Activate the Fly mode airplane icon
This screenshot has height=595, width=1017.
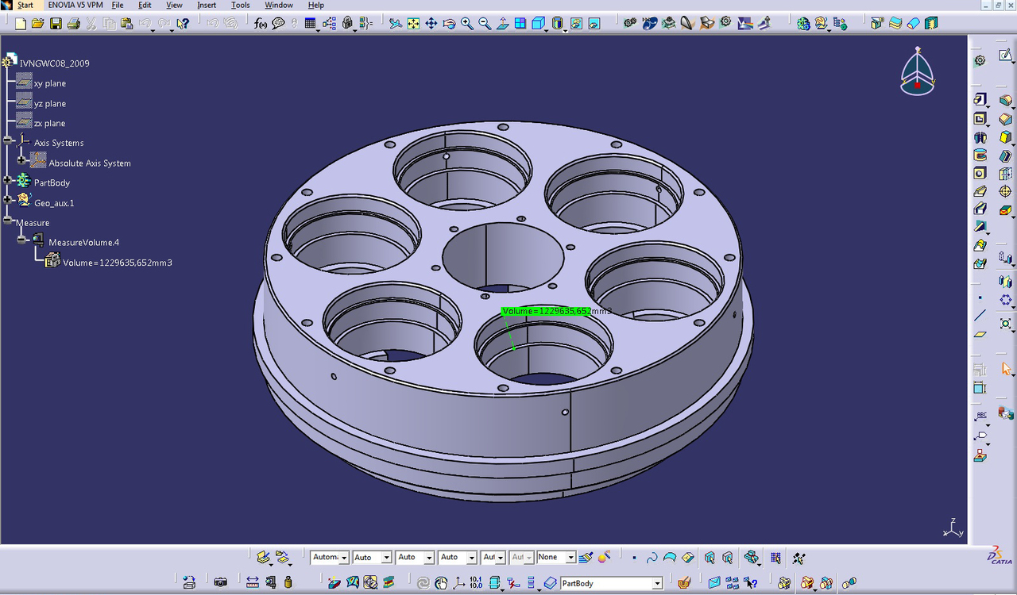tap(395, 24)
